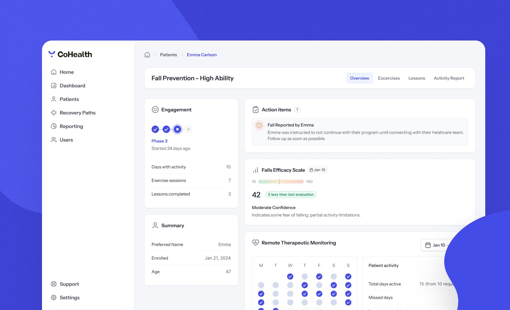Click the fall alert warning icon
The width and height of the screenshot is (510, 310).
(259, 125)
